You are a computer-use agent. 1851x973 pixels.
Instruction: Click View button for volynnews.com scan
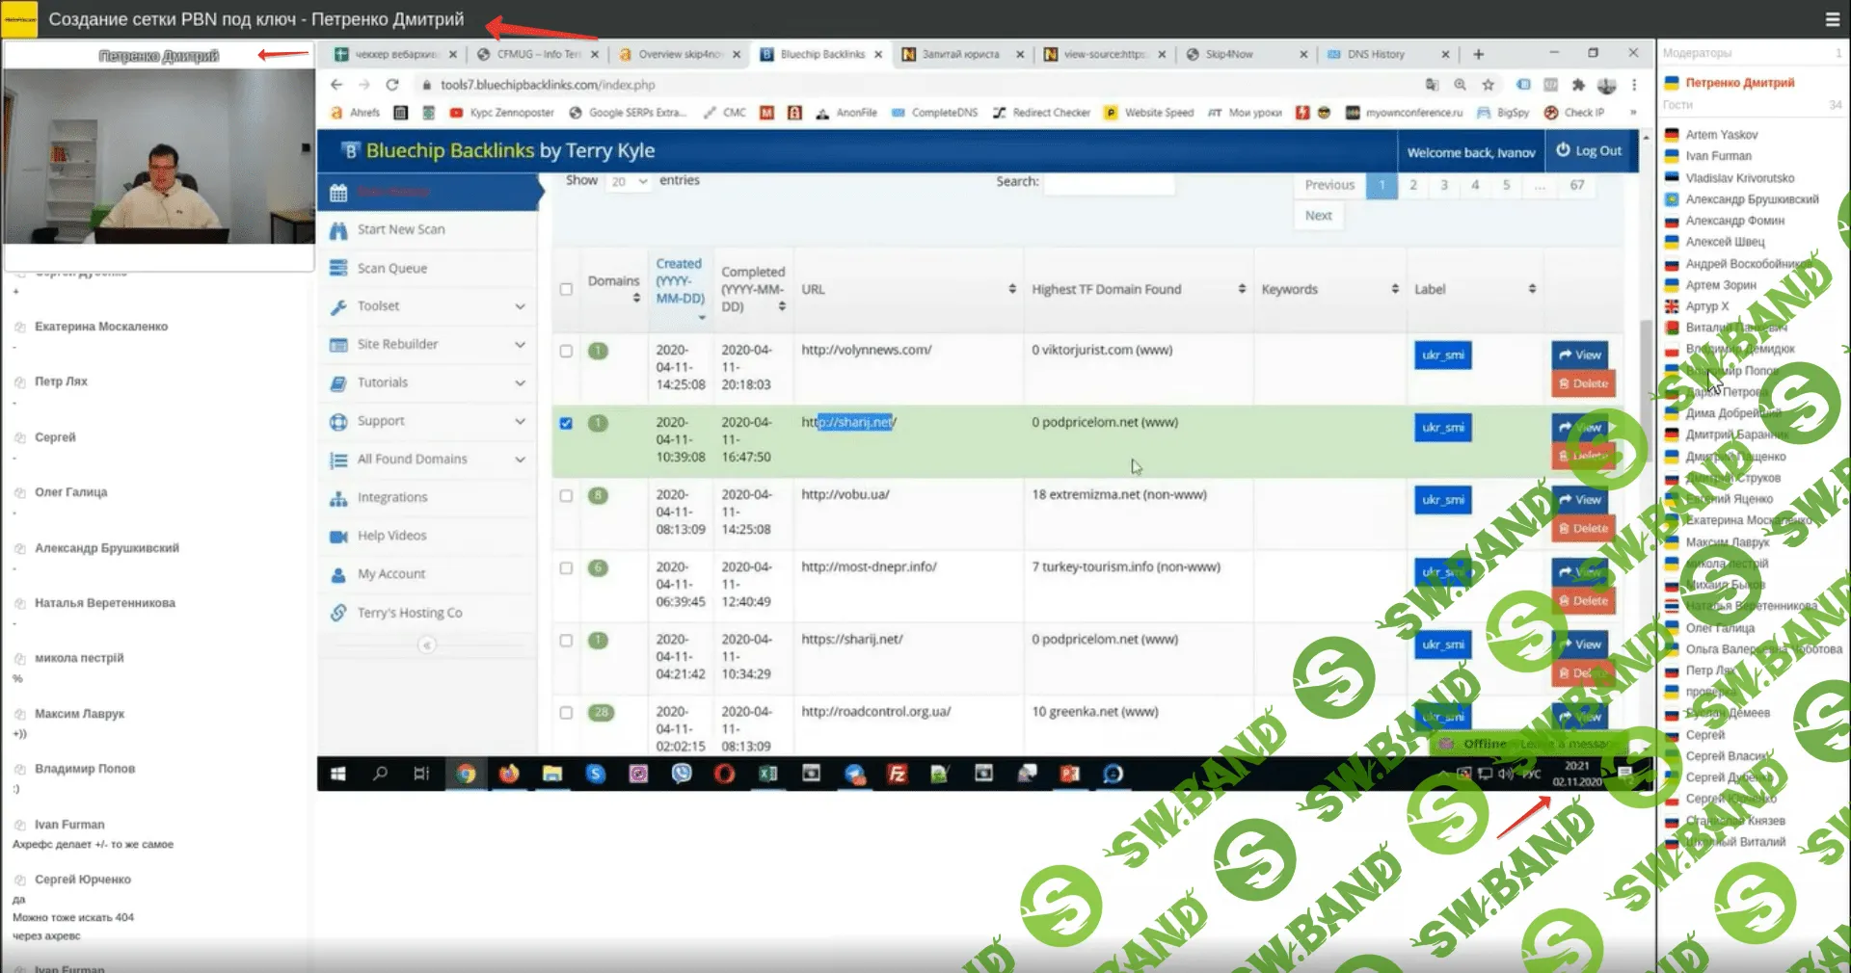pyautogui.click(x=1579, y=355)
